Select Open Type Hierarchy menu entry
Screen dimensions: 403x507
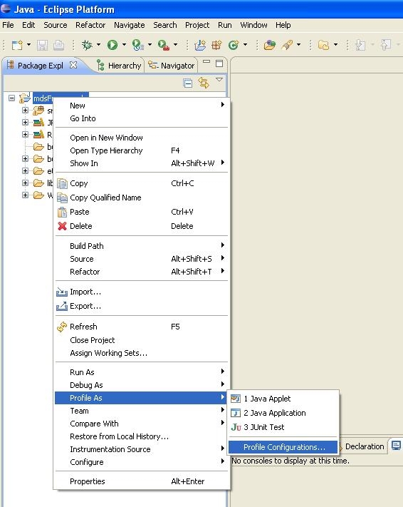(x=141, y=150)
